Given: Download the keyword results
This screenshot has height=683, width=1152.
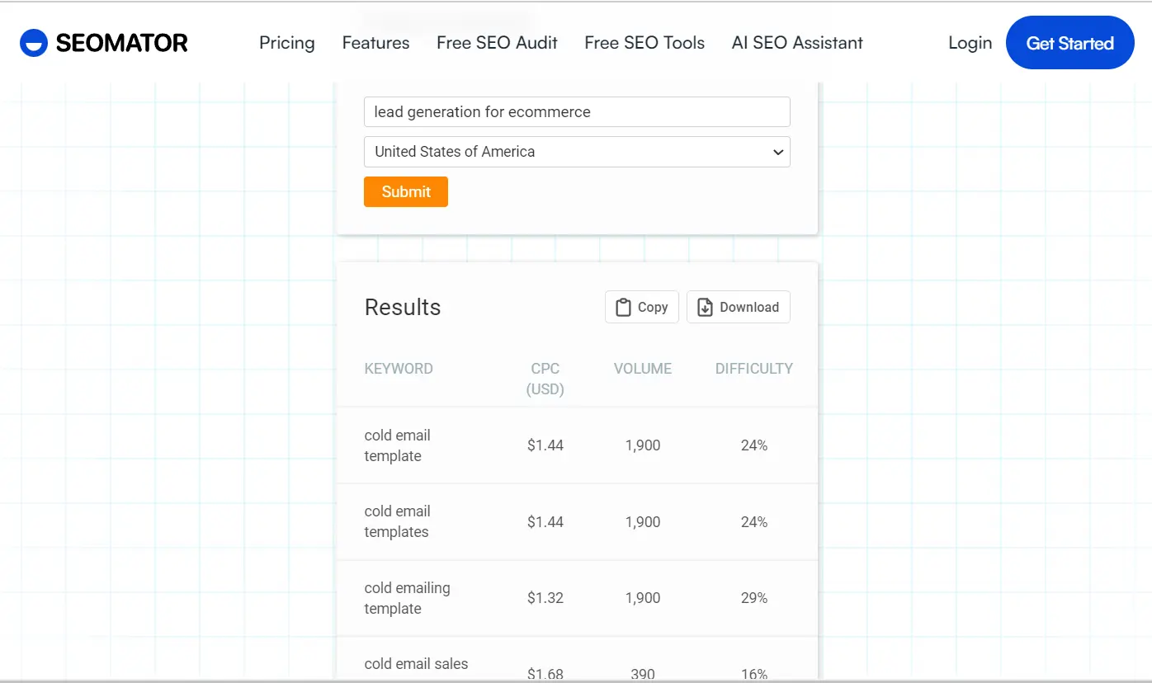Looking at the screenshot, I should (738, 306).
